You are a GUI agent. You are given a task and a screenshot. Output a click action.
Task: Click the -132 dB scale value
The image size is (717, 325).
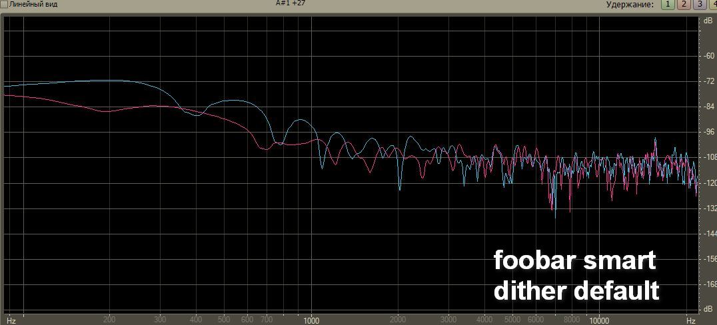point(709,208)
